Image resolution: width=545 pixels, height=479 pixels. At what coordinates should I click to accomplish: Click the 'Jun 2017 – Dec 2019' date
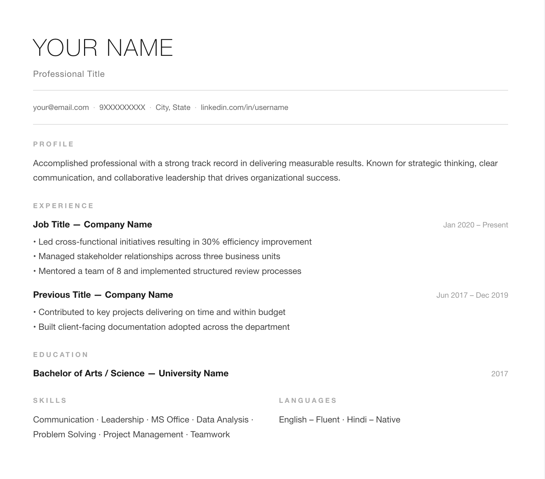[472, 295]
